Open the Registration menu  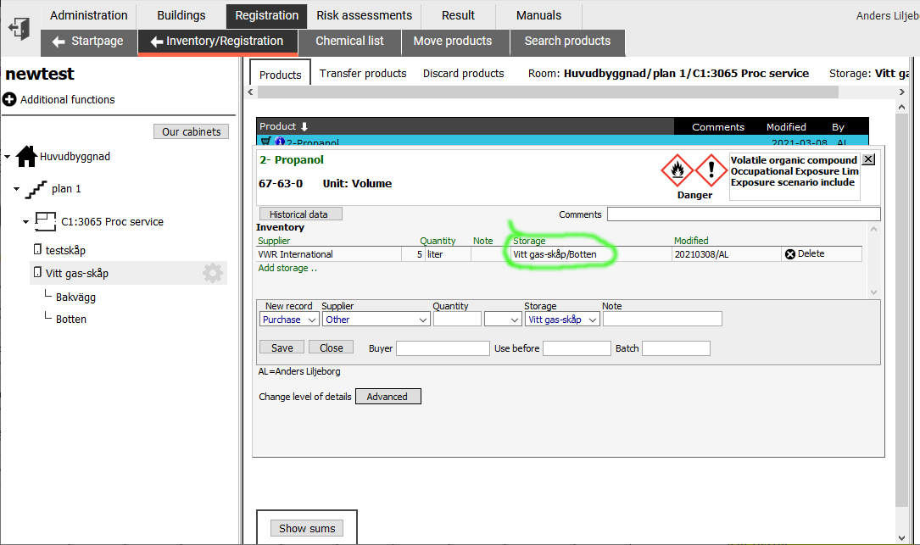click(x=267, y=15)
